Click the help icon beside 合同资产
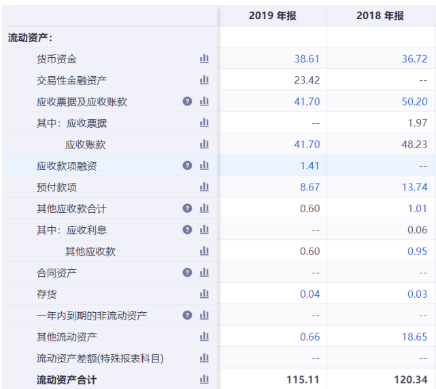The image size is (436, 389). coord(187,272)
